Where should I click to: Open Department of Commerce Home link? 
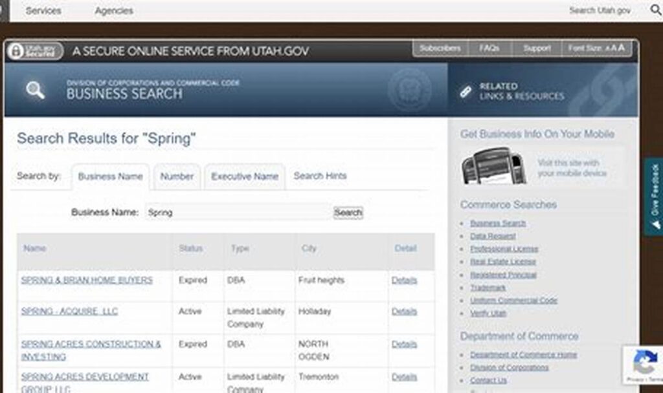tap(523, 355)
